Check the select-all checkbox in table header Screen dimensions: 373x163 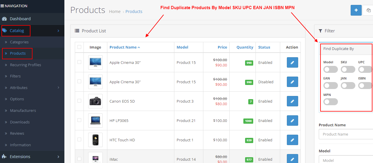79,47
